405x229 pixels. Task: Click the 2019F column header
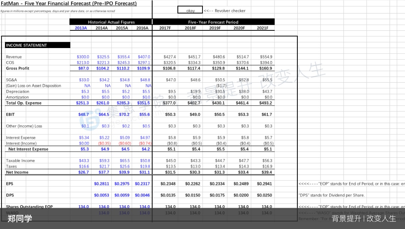click(215, 28)
